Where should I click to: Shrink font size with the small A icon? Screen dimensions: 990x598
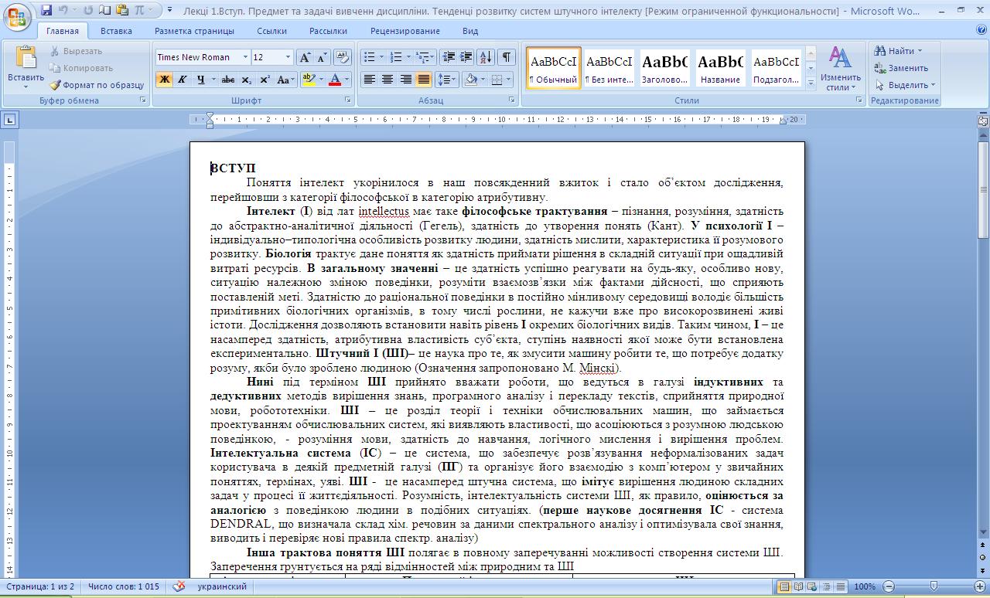point(322,57)
